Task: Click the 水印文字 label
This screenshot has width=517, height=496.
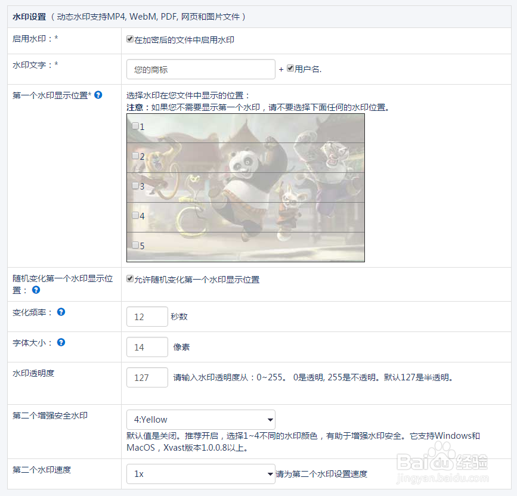Action: [35, 65]
